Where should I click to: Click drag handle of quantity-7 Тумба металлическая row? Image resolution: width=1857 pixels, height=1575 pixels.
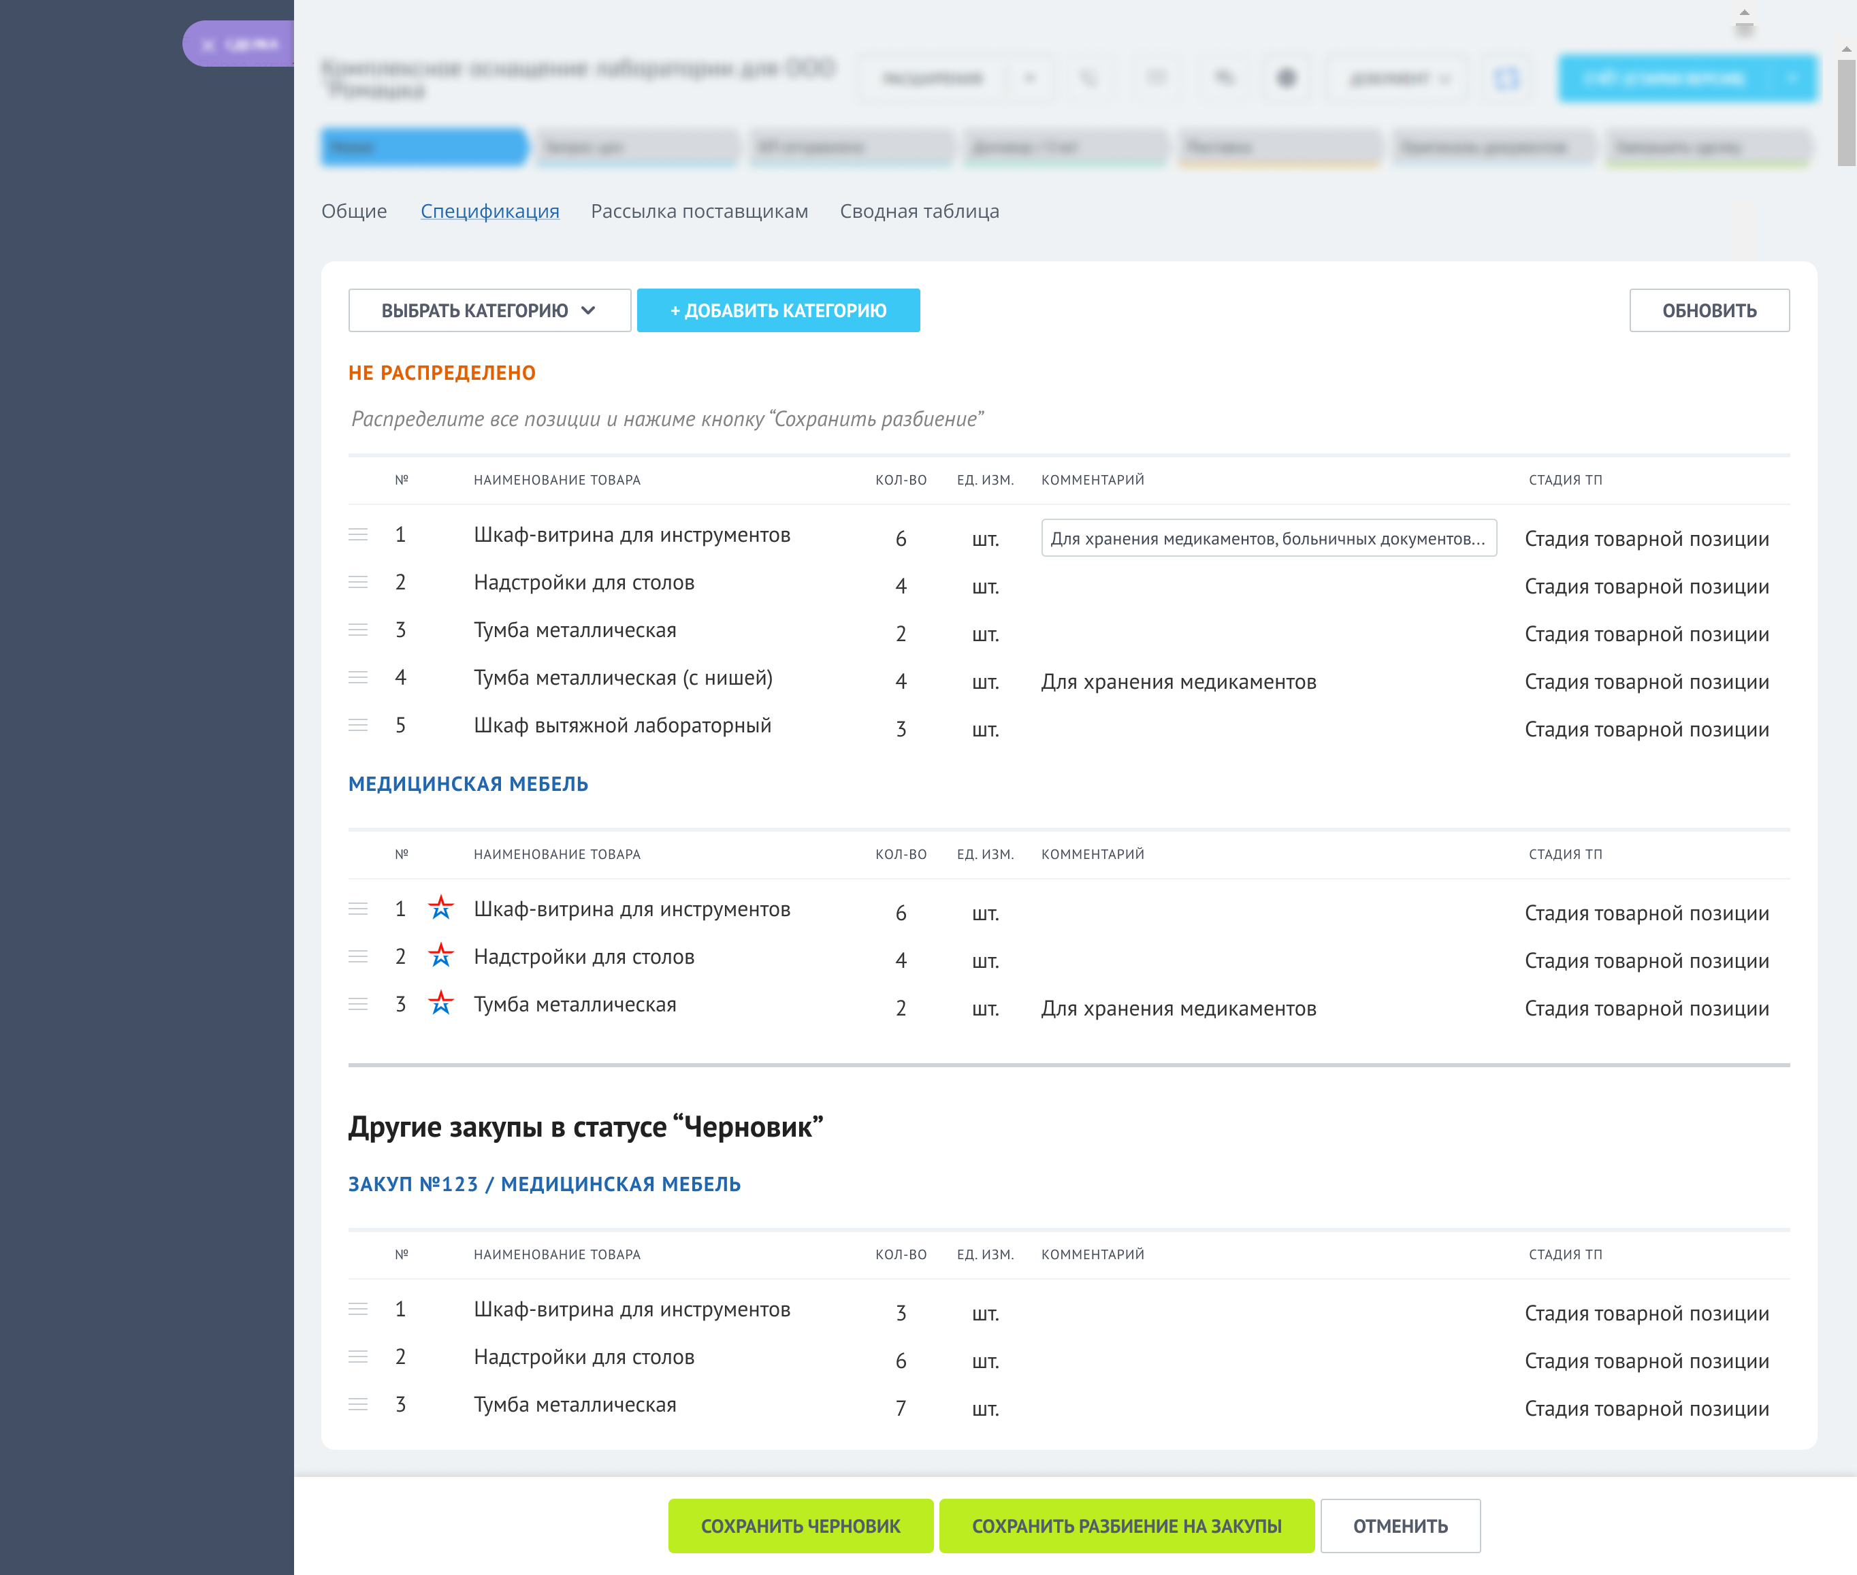(358, 1404)
